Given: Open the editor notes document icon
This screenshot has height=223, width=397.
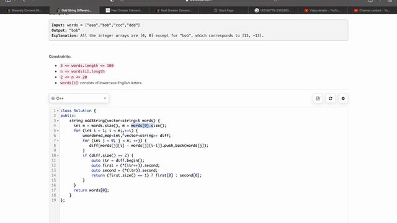Looking at the screenshot, I should coord(318,98).
